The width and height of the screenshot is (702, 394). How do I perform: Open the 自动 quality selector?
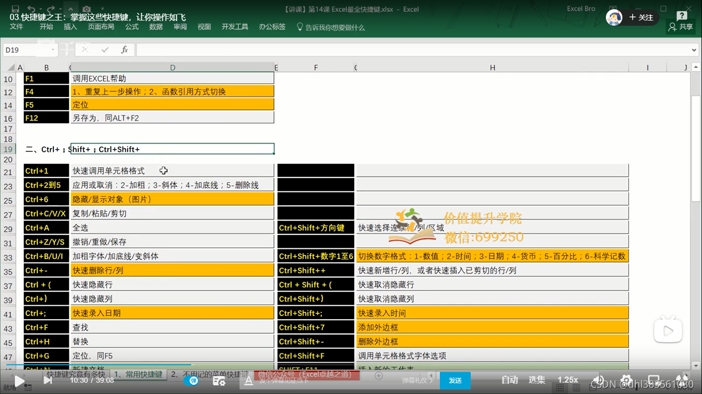click(509, 380)
